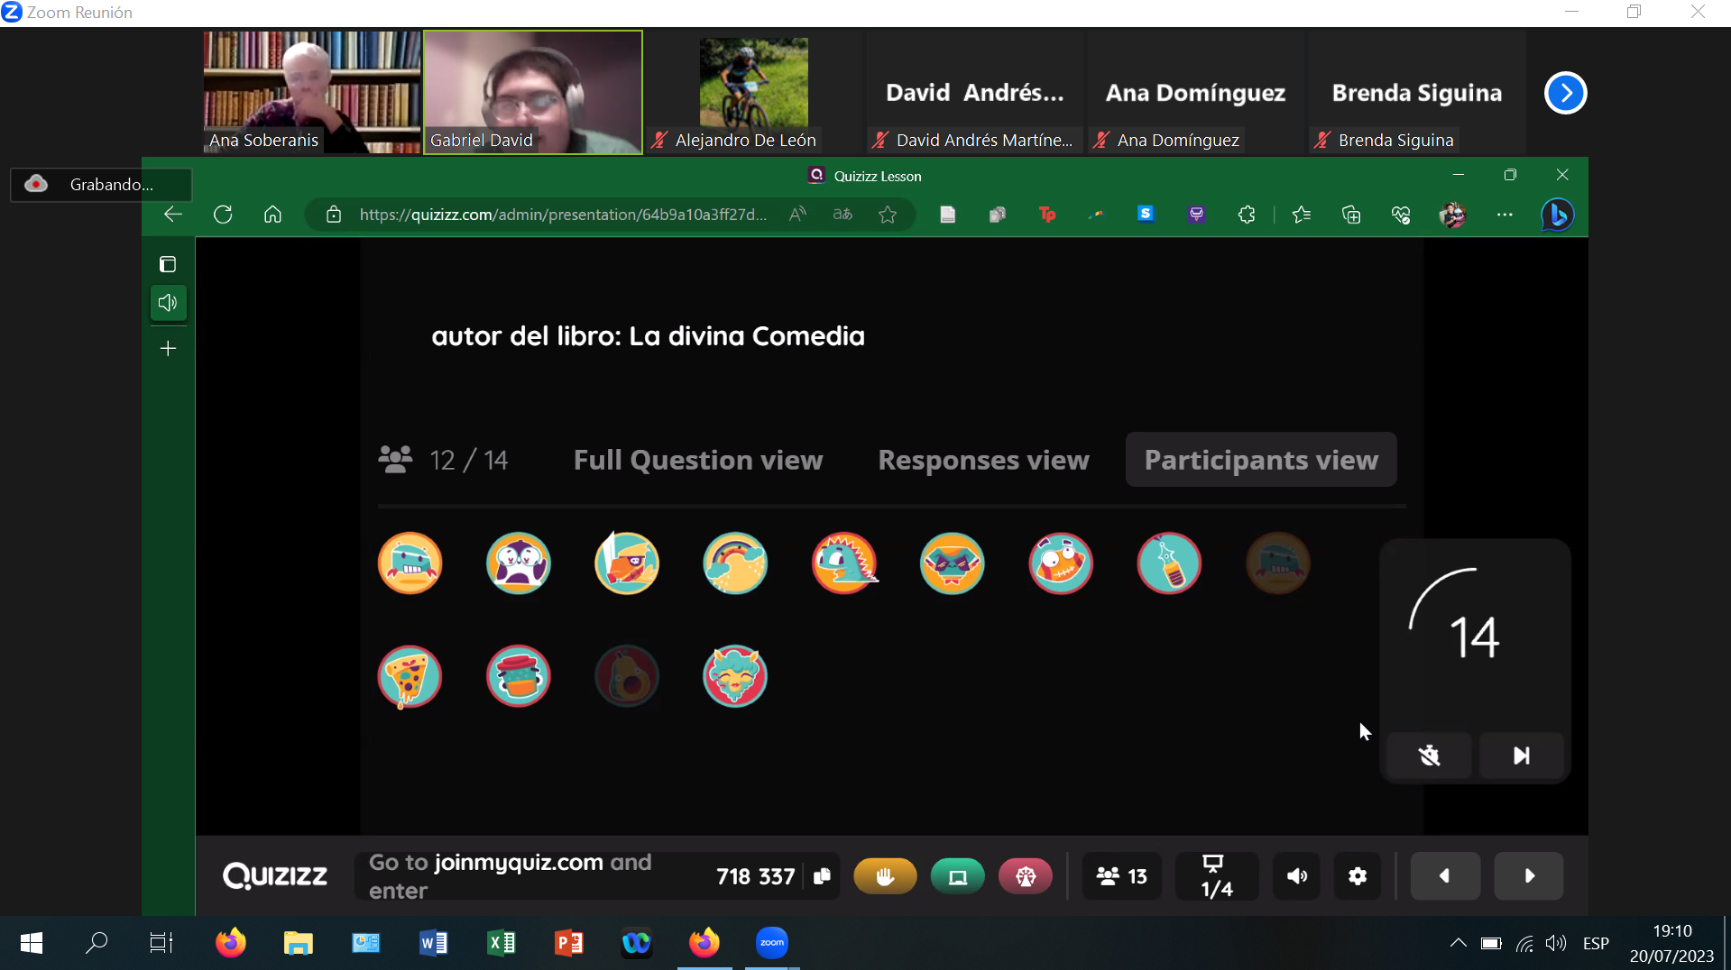Open browser extensions puzzle icon

click(1247, 215)
